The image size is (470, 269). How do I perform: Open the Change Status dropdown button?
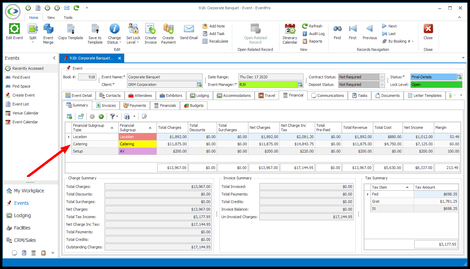click(114, 34)
